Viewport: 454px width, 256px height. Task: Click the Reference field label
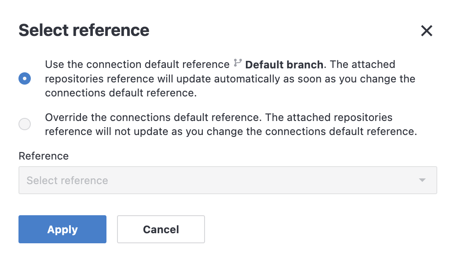43,156
